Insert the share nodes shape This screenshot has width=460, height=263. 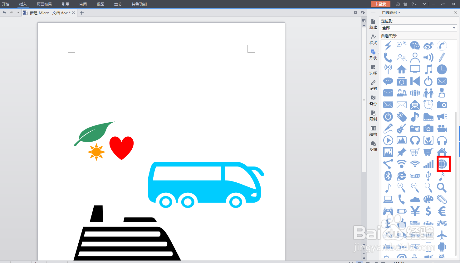point(388,164)
